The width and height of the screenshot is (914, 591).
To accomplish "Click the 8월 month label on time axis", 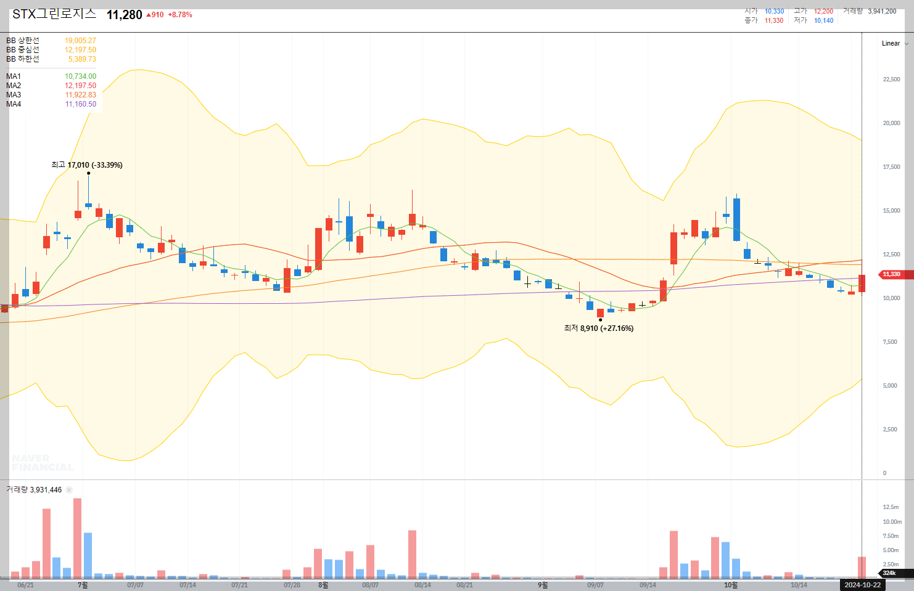I will pos(323,585).
